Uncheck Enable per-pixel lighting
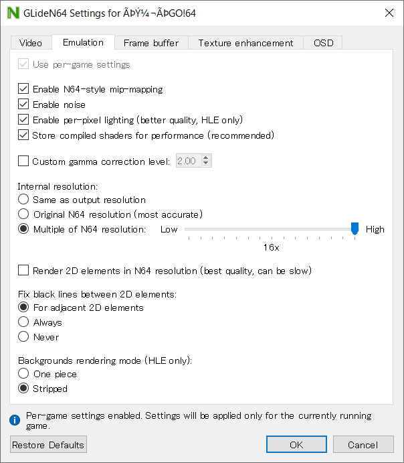Image resolution: width=404 pixels, height=463 pixels. (24, 120)
